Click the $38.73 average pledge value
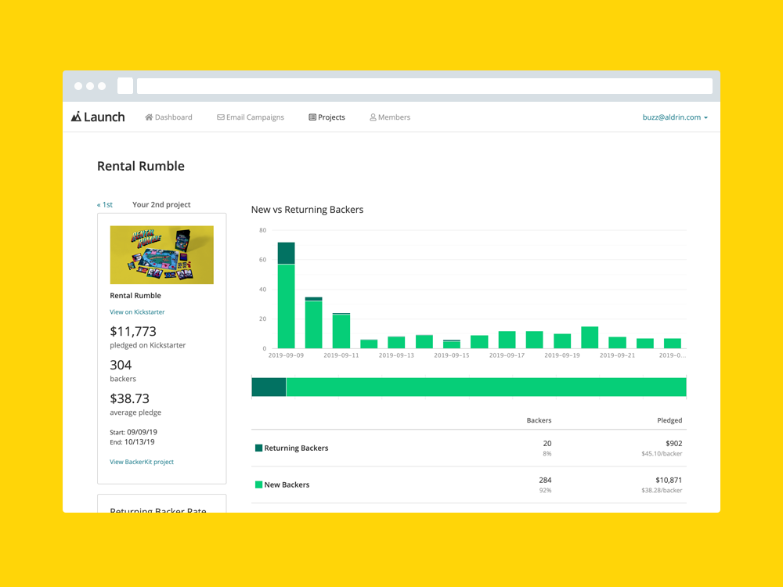 click(x=130, y=398)
